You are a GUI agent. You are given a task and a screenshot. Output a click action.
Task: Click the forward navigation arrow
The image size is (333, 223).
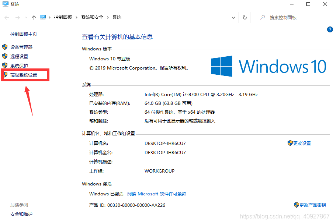click(x=18, y=18)
